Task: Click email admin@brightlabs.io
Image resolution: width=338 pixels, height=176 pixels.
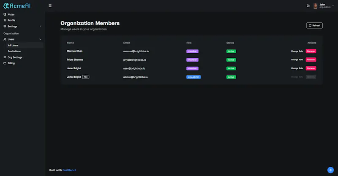Action: 135,77
